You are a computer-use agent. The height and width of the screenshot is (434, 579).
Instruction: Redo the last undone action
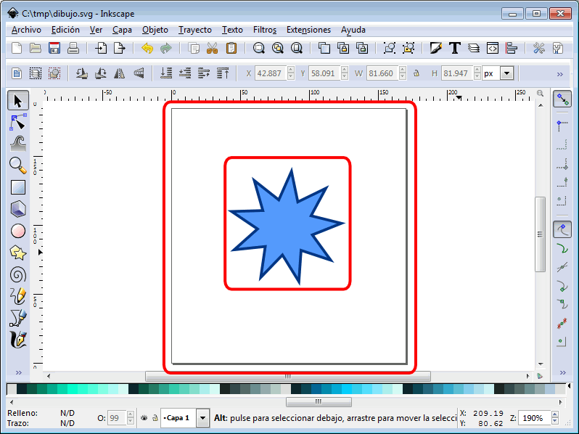point(166,48)
